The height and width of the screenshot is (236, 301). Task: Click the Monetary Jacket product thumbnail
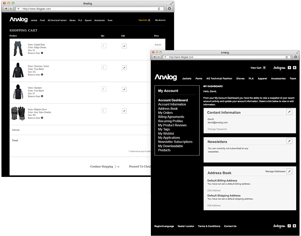18,70
